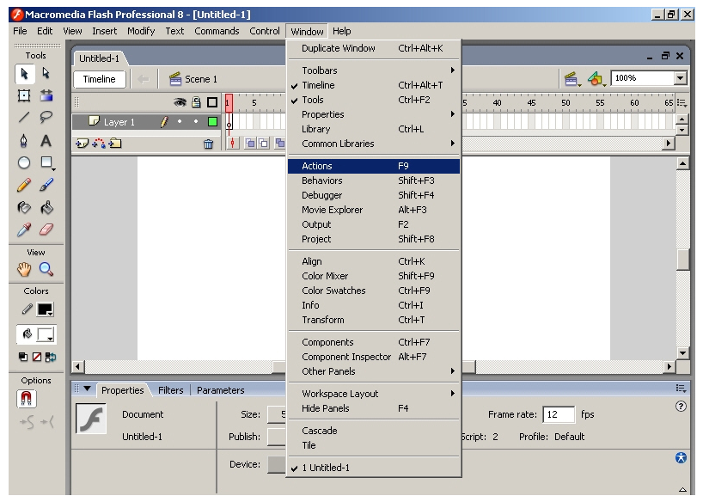This screenshot has width=703, height=502.
Task: Switch to the Parameters tab
Action: coord(220,390)
